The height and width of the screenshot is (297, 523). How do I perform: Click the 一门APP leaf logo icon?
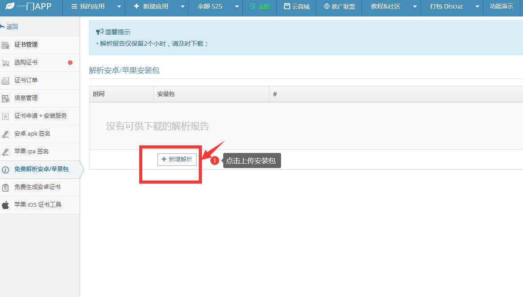pyautogui.click(x=10, y=6)
